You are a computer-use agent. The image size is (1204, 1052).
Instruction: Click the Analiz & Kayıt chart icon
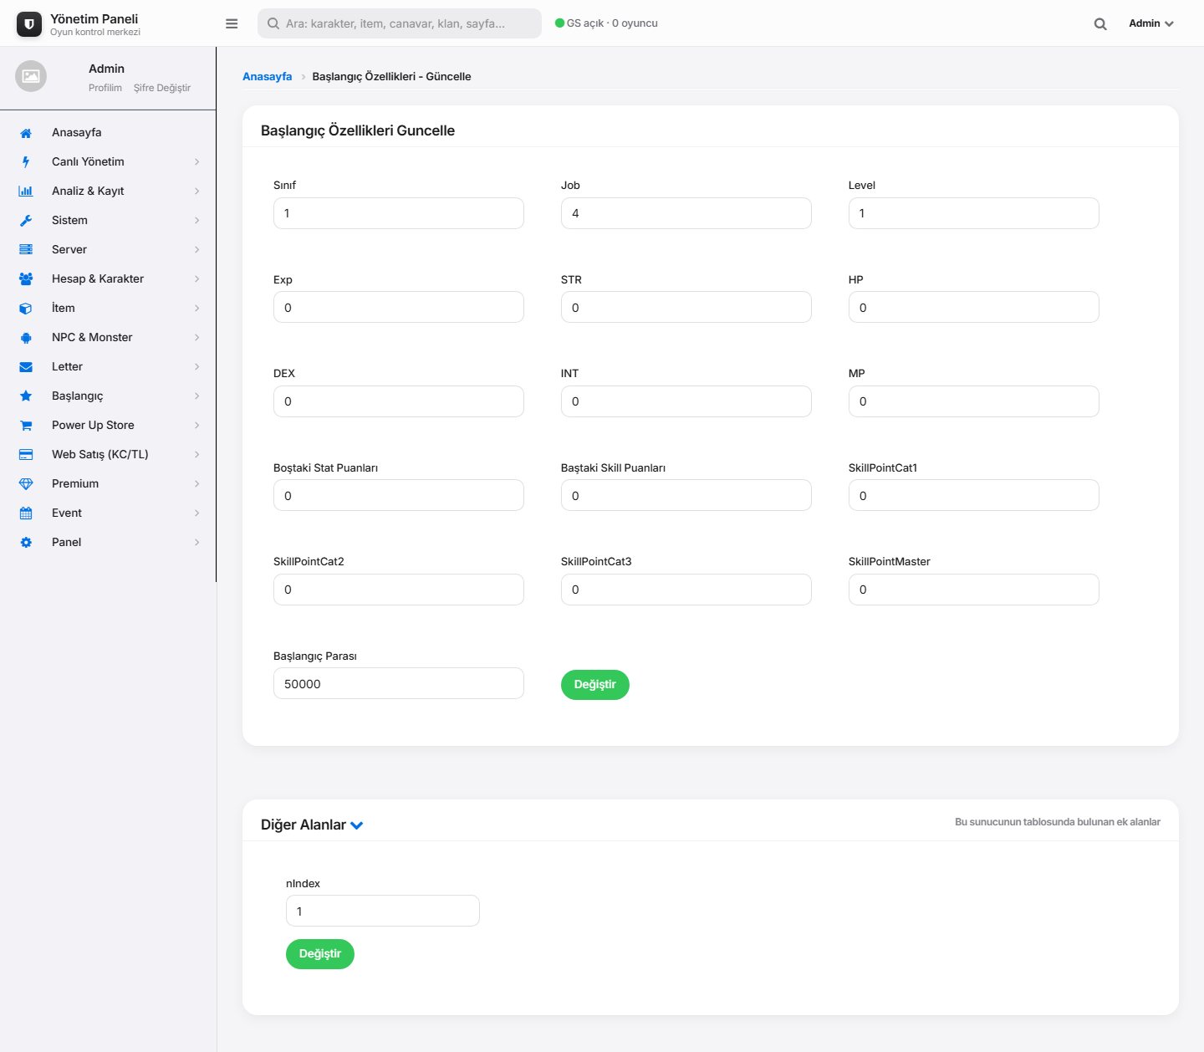point(26,192)
